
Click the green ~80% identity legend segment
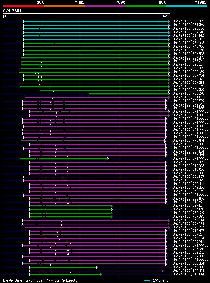(x=146, y=6)
